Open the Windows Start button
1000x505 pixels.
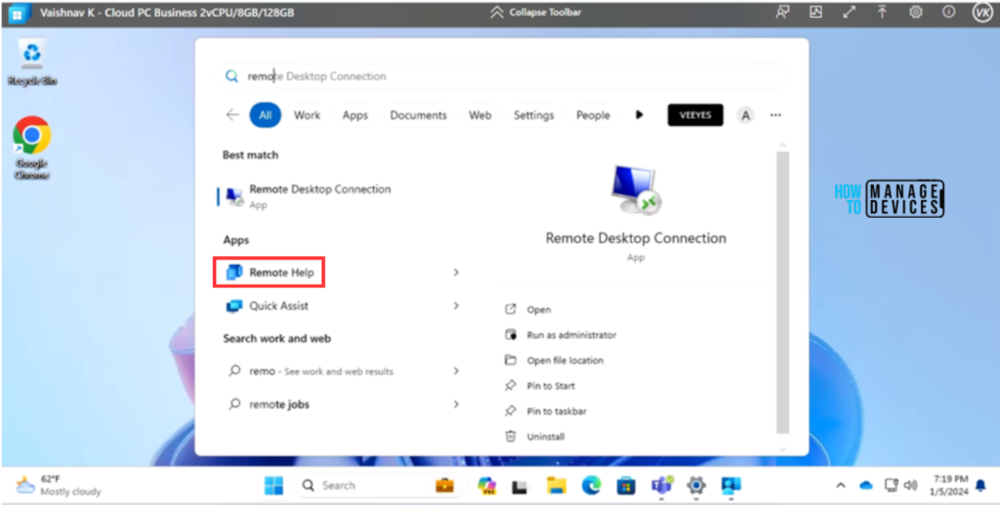(x=273, y=485)
